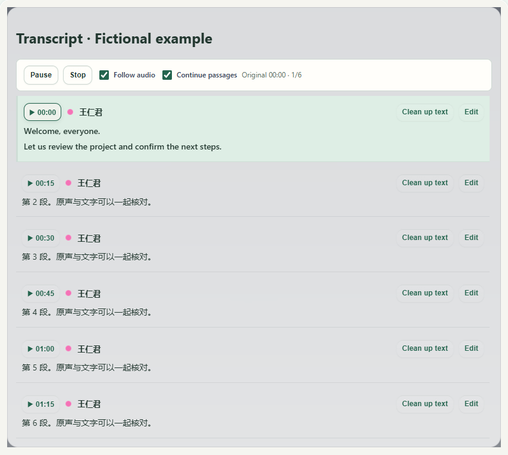Select speaker name 王仁君 in 01:00 passage
Screen dimensions: 508x455
pos(89,349)
